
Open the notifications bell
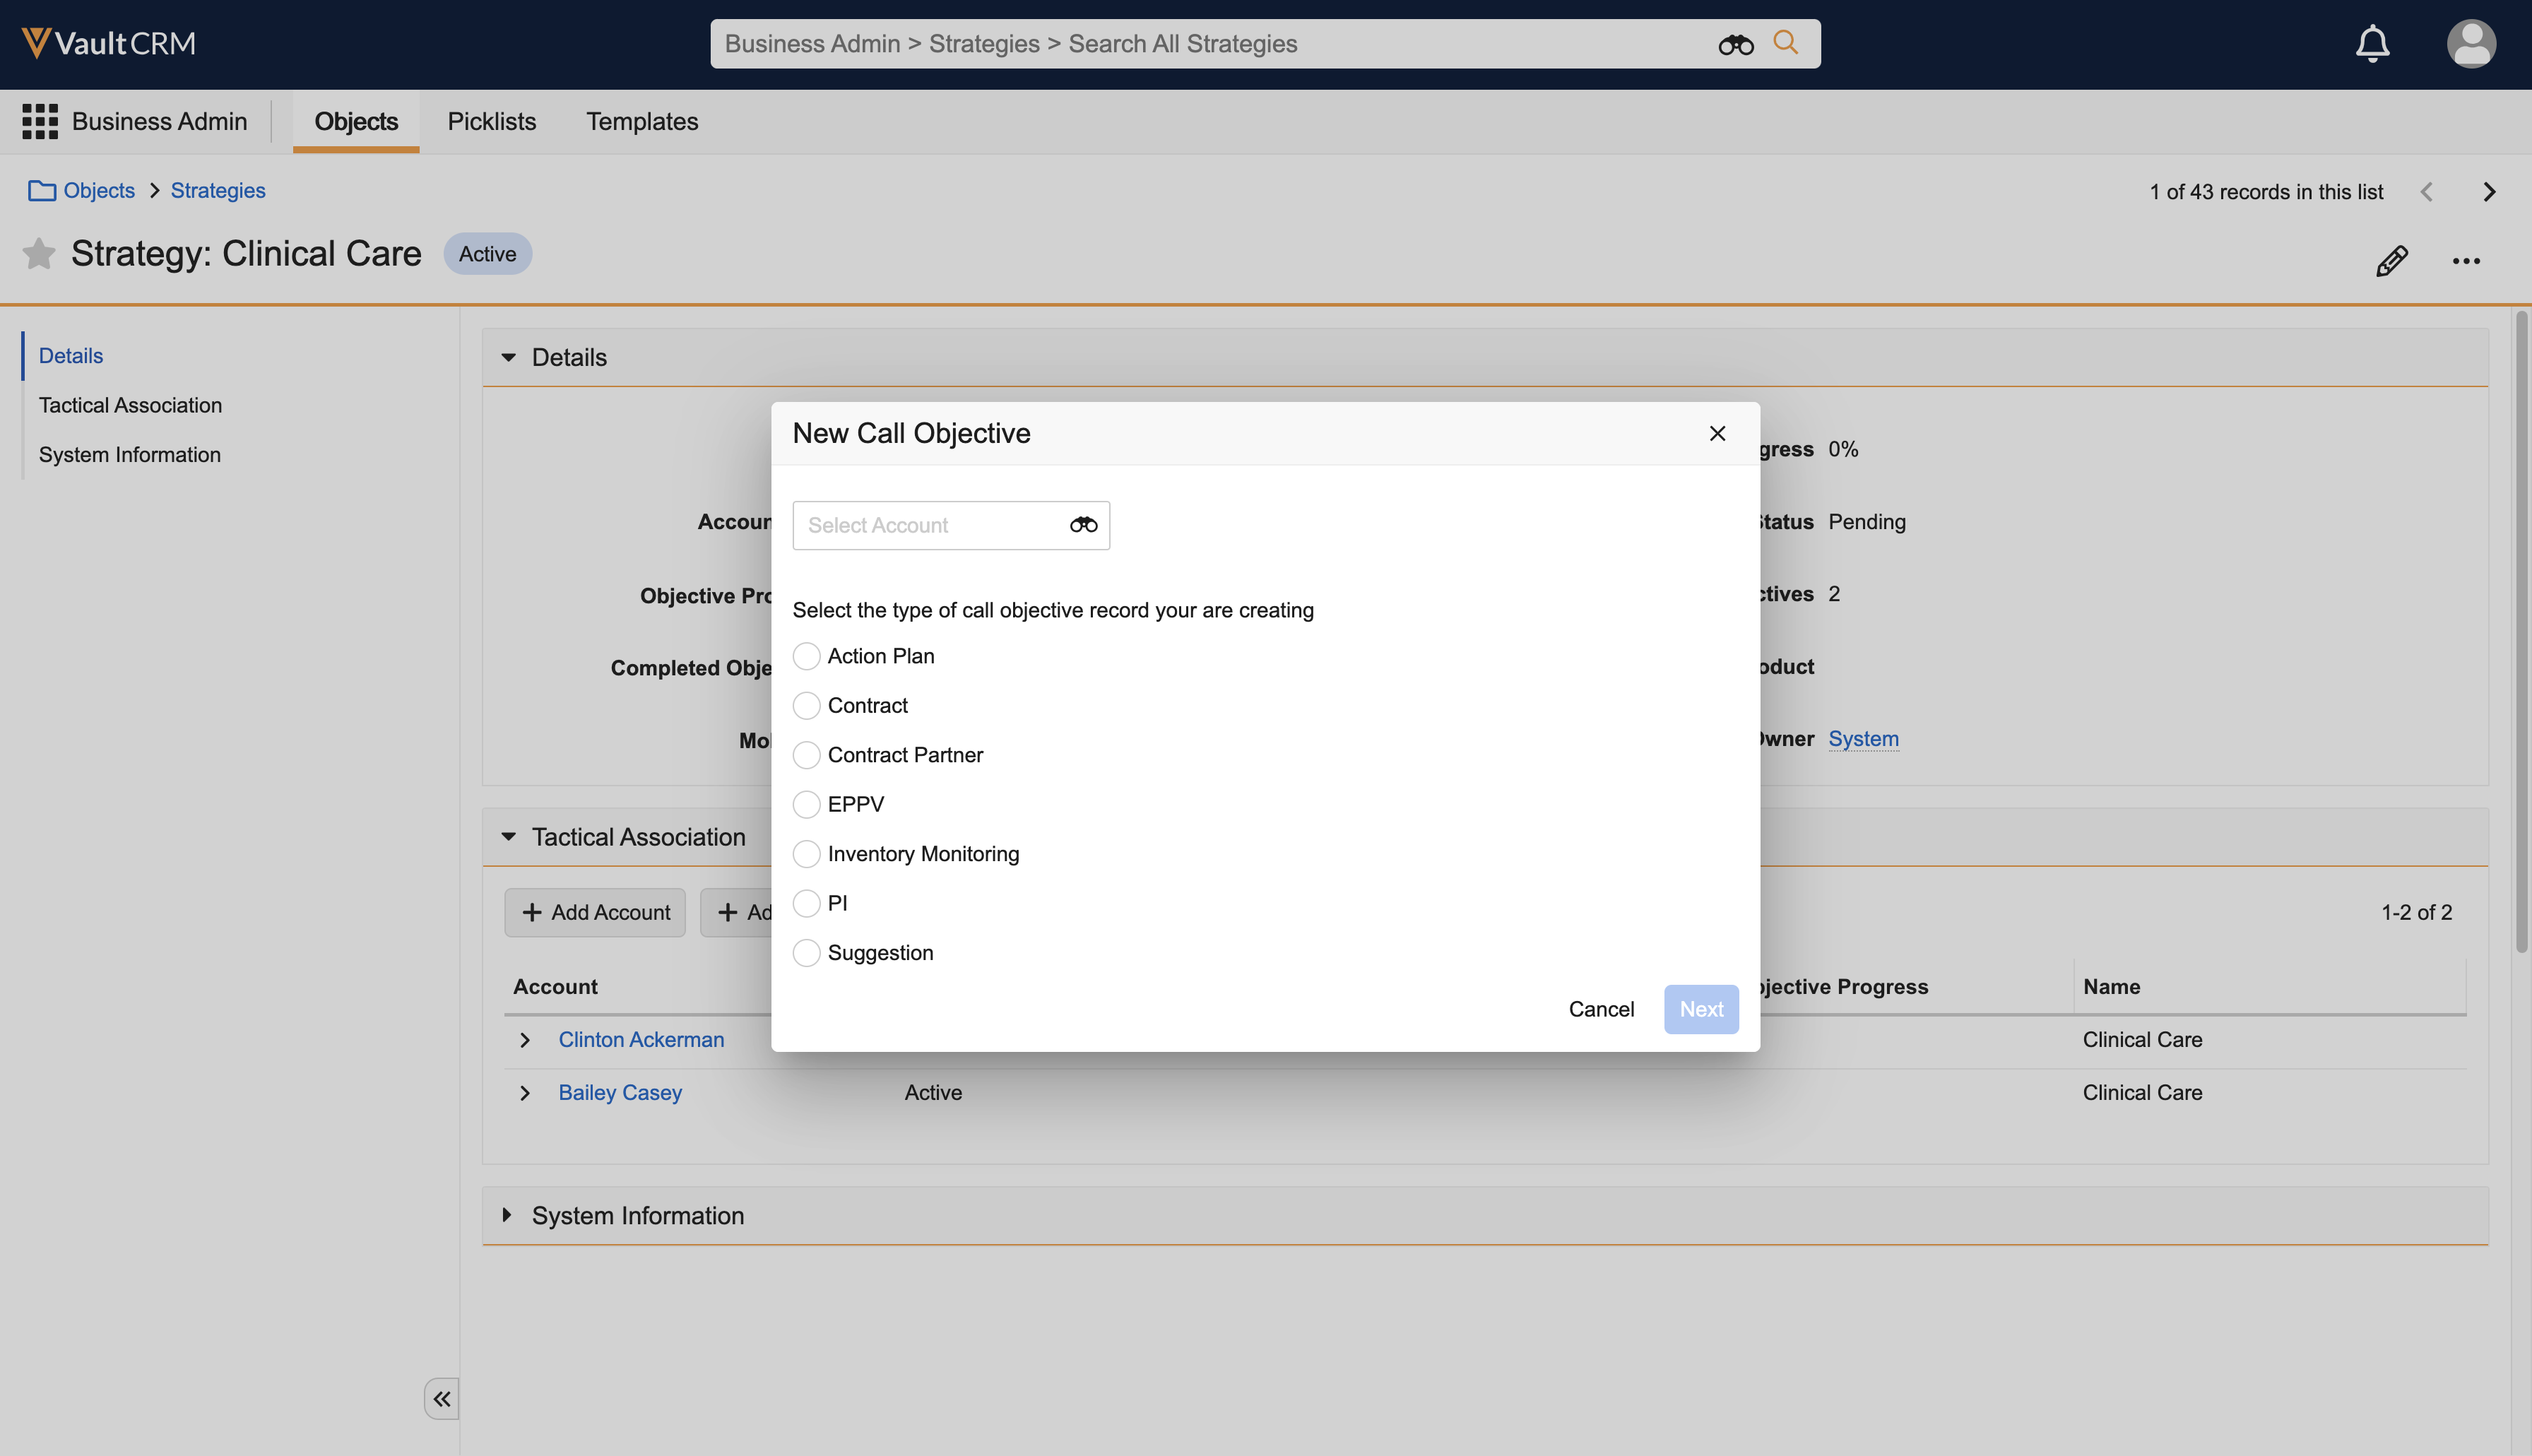[2372, 44]
